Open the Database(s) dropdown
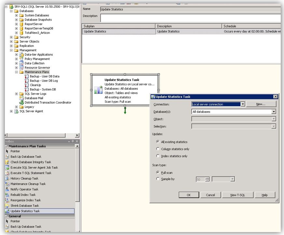 click(x=274, y=111)
